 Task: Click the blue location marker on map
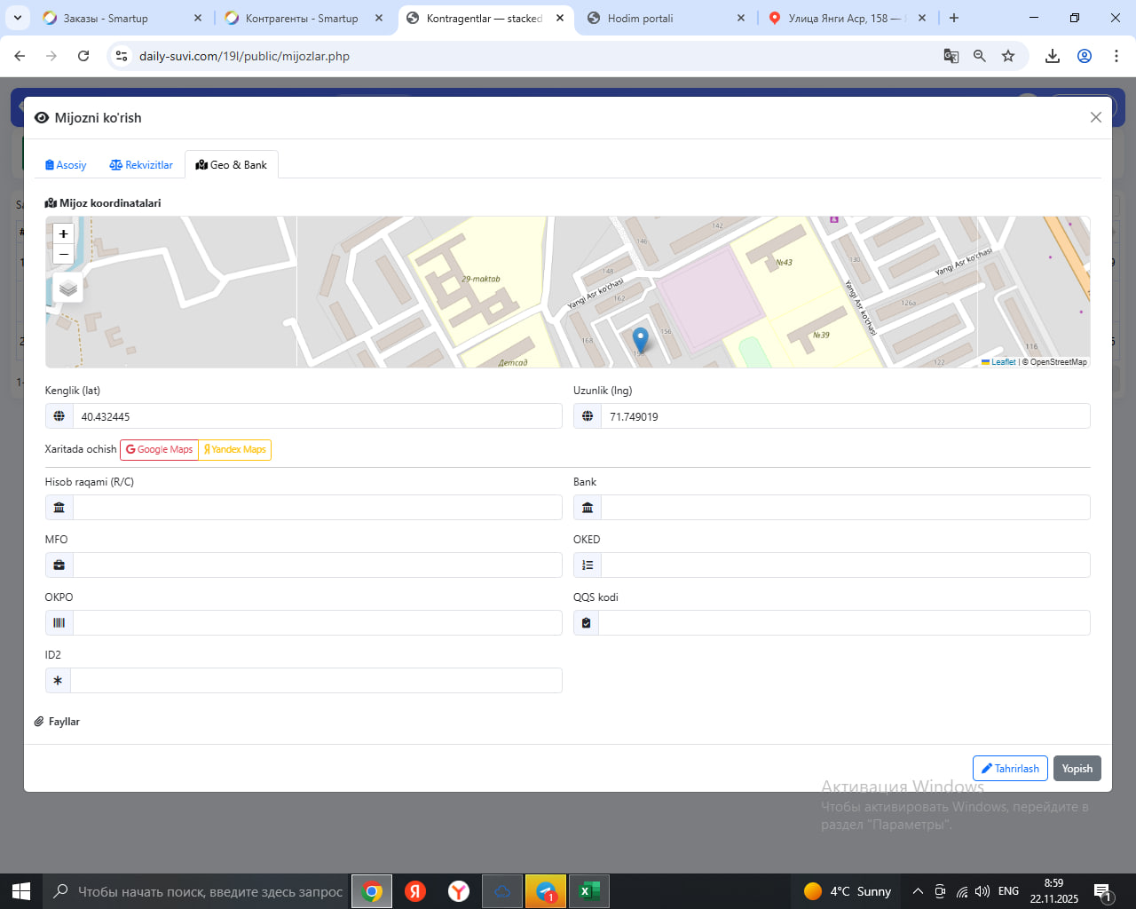tap(640, 339)
